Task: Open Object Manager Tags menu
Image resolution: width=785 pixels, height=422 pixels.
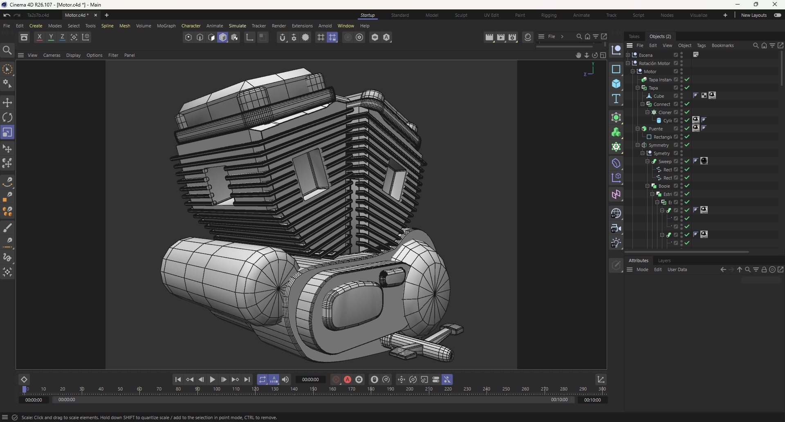Action: (x=702, y=45)
